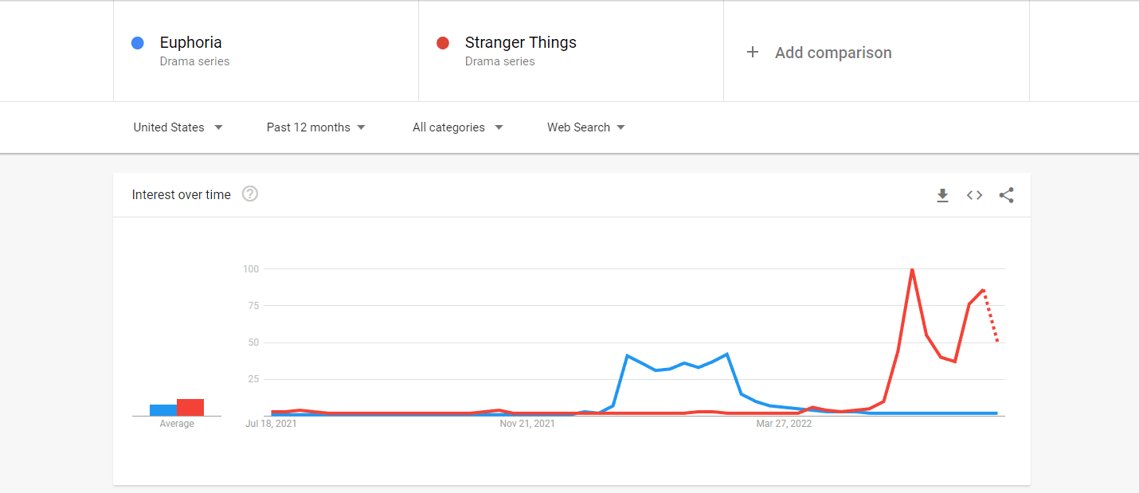Open the Interest over time help icon
The height and width of the screenshot is (493, 1139).
pyautogui.click(x=250, y=194)
